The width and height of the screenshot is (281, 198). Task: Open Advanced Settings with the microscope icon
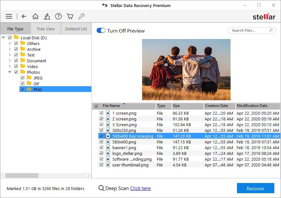tap(47, 16)
